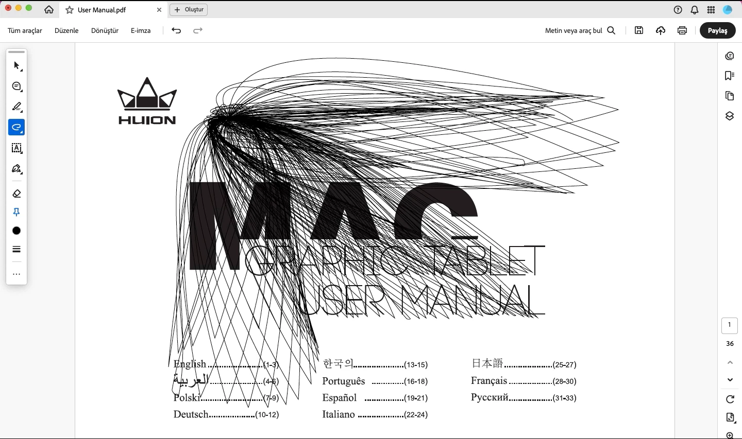Click 日本語 (25-27) contents entry
This screenshot has width=742, height=439.
(524, 364)
